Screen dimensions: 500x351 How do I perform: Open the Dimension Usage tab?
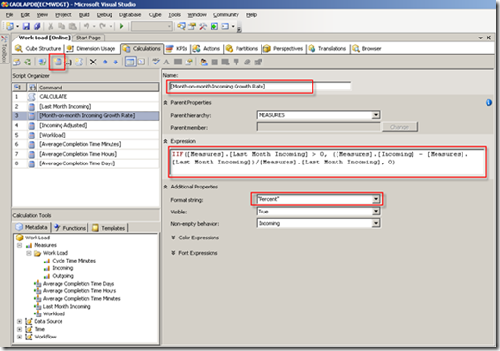(91, 49)
